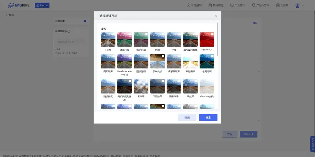Click the iMGPiPE logo

[x=19, y=5]
